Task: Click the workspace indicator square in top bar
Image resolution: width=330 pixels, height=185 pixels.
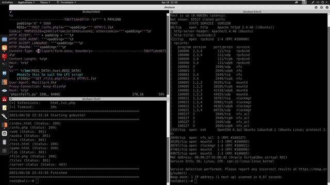Action: (304, 2)
